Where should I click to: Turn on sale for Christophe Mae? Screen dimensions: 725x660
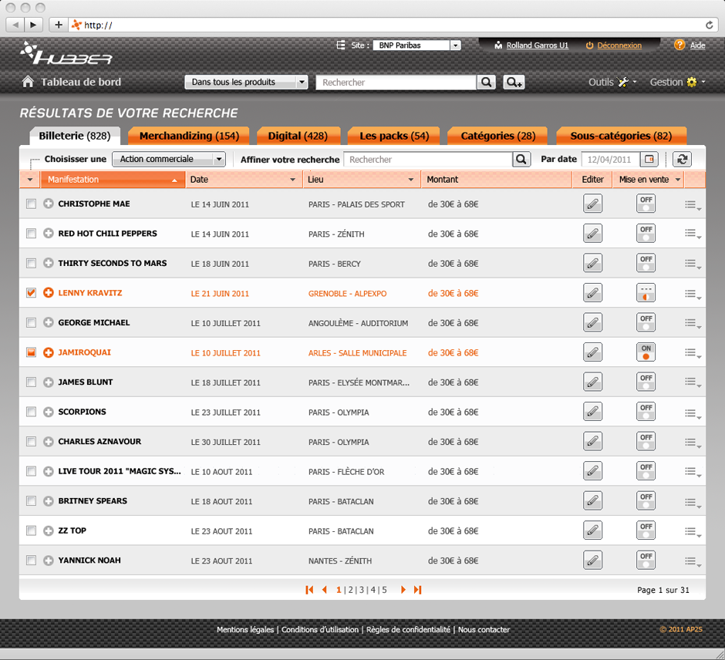[x=646, y=204]
